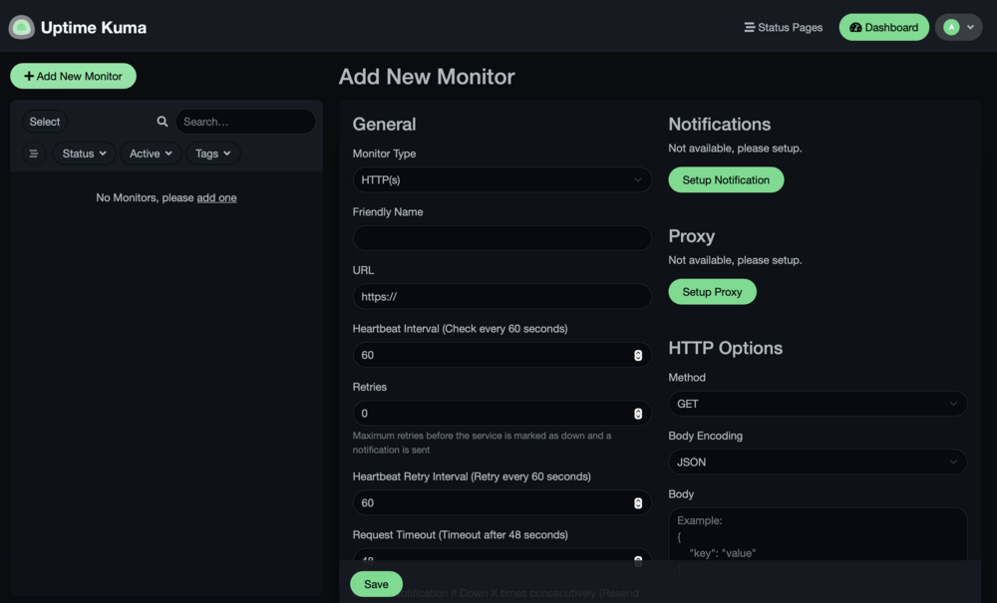Go to the Dashboard
997x603 pixels.
click(883, 27)
